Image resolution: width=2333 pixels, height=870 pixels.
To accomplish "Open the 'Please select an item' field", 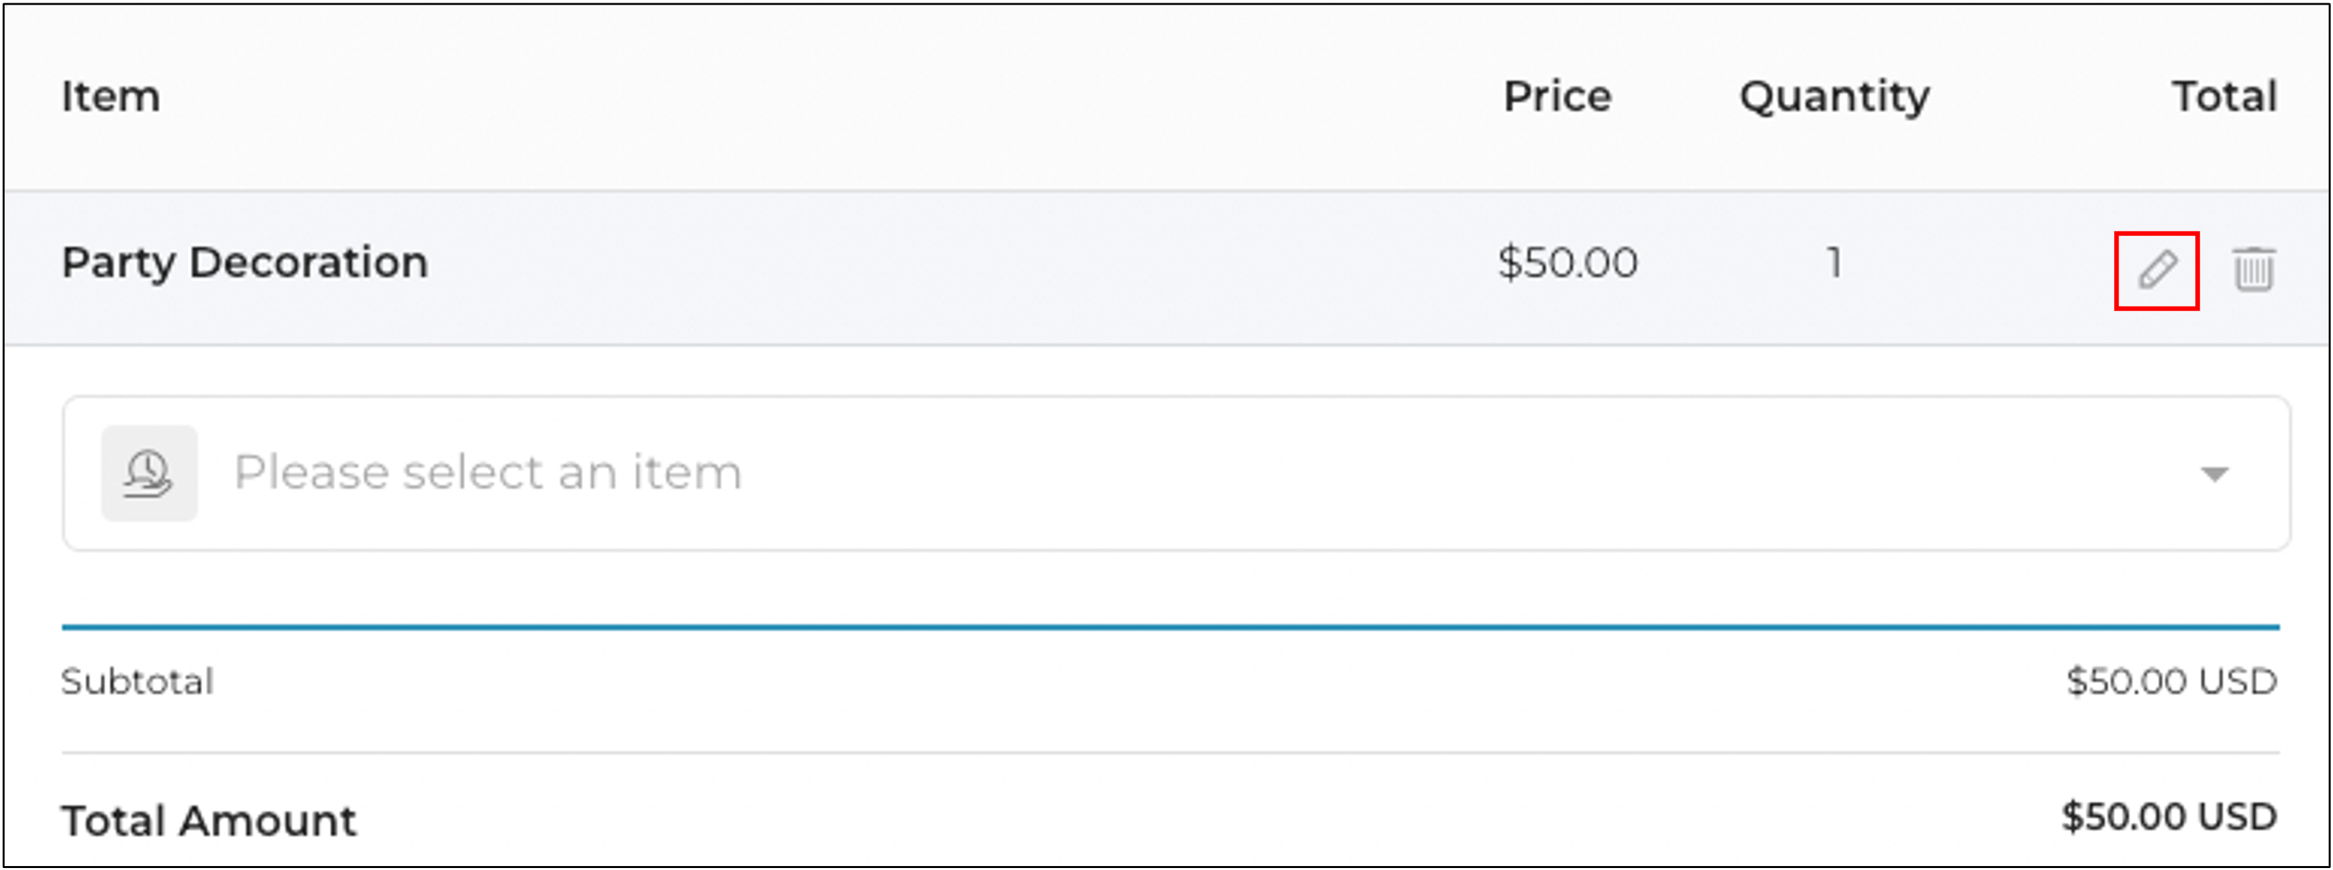I will [1176, 473].
